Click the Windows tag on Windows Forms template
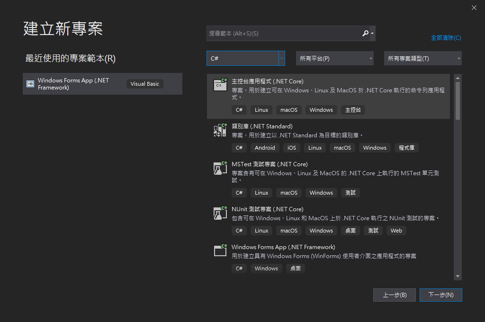485x322 pixels. point(266,268)
